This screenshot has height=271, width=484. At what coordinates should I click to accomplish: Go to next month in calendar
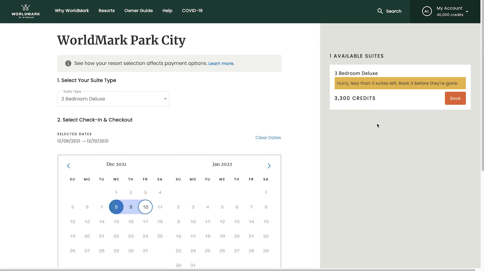[x=269, y=166]
